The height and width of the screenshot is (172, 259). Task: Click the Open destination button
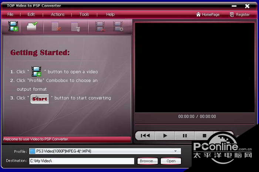point(171,161)
